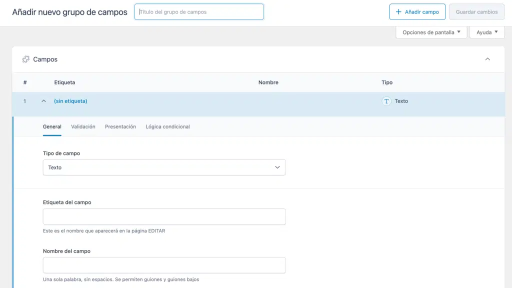Expand the Ayuda help dropdown
The width and height of the screenshot is (512, 288).
(486, 32)
